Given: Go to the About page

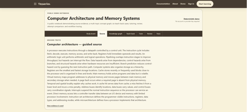Looking at the screenshot, I should click(x=175, y=4).
